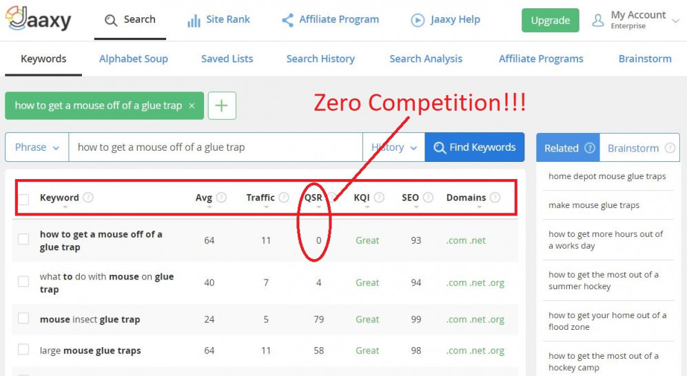Click keyword 'what to do with mouse on glue trap'
The width and height of the screenshot is (687, 376).
pos(107,283)
